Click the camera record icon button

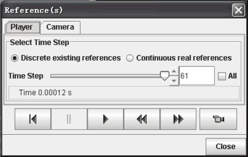(x=218, y=119)
